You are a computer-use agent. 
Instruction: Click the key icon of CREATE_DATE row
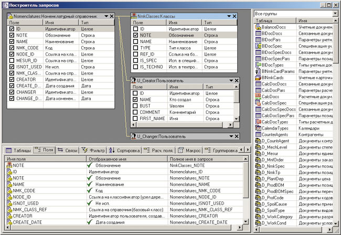8,222
